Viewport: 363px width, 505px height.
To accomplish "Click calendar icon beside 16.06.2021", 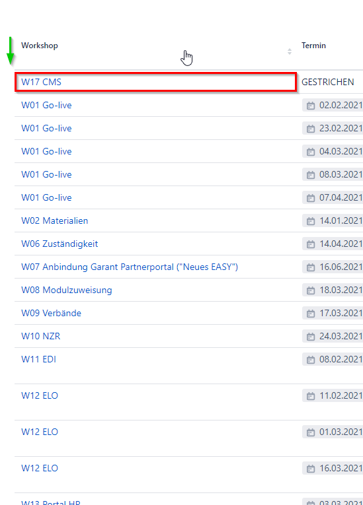I will 311,267.
